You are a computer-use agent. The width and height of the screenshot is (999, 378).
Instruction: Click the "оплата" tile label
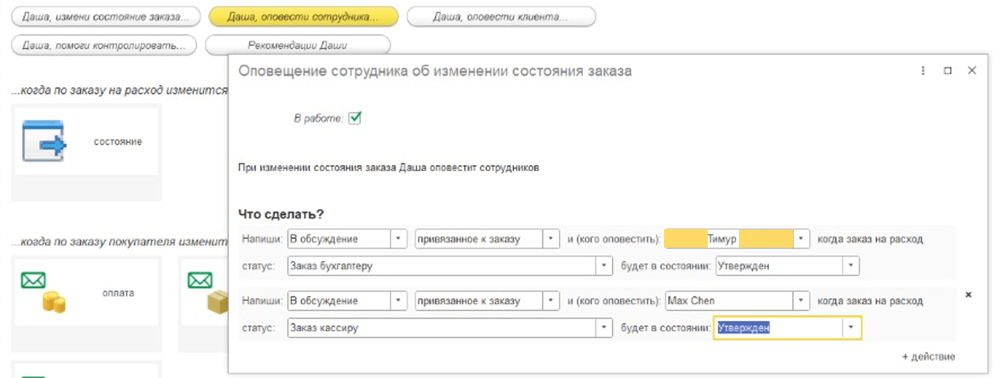[x=119, y=293]
